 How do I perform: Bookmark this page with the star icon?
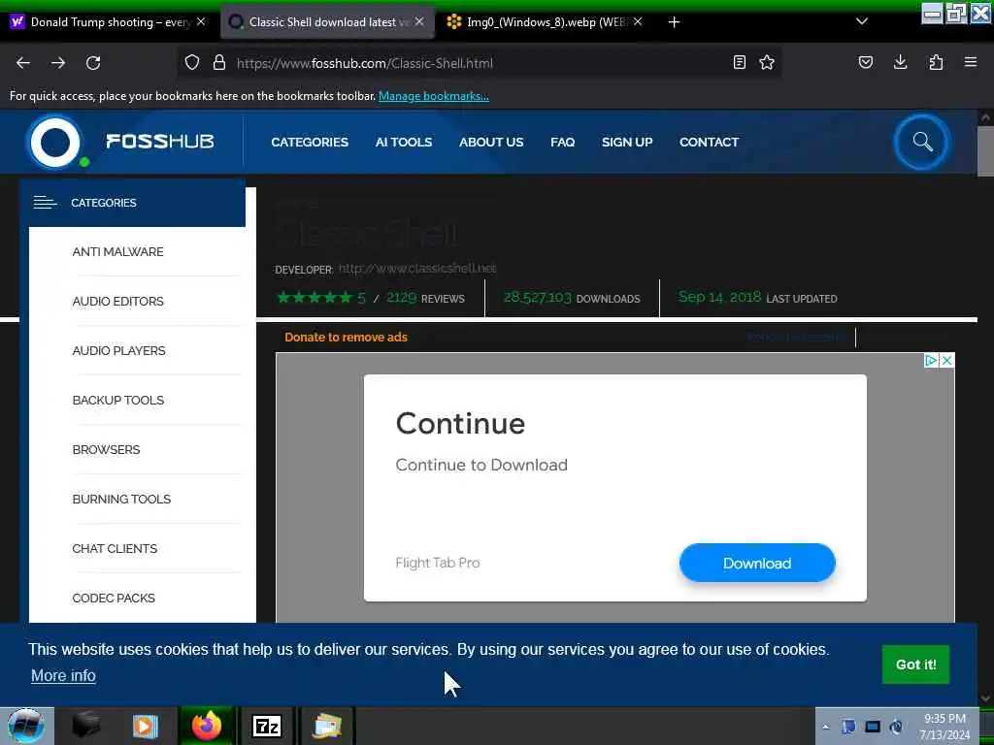[767, 63]
